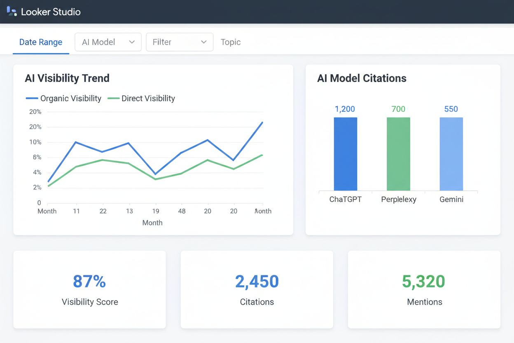514x343 pixels.
Task: Expand the AI Model dropdown chevron
Action: click(132, 42)
